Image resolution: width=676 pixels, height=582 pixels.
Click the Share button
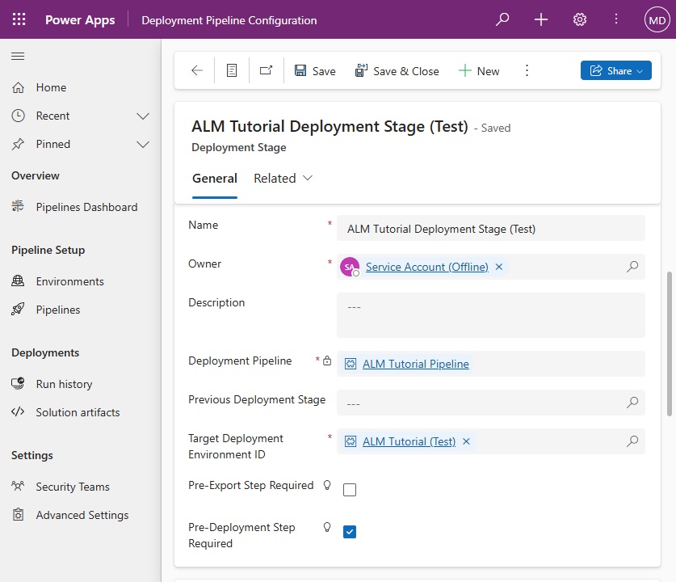[x=615, y=70]
